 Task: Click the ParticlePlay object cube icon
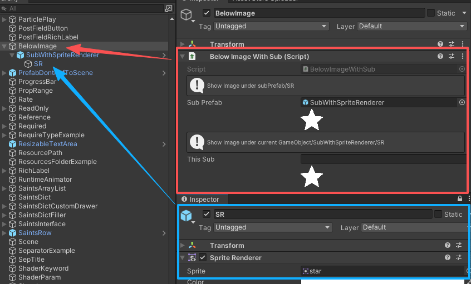coord(12,19)
